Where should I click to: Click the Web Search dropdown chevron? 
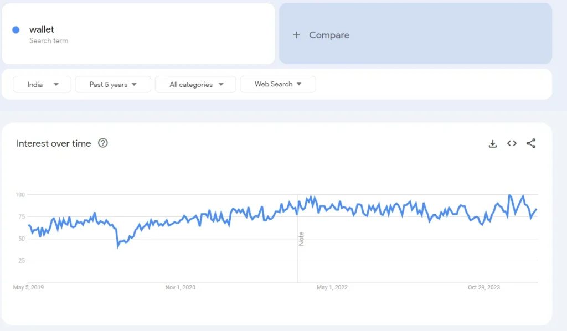[300, 84]
